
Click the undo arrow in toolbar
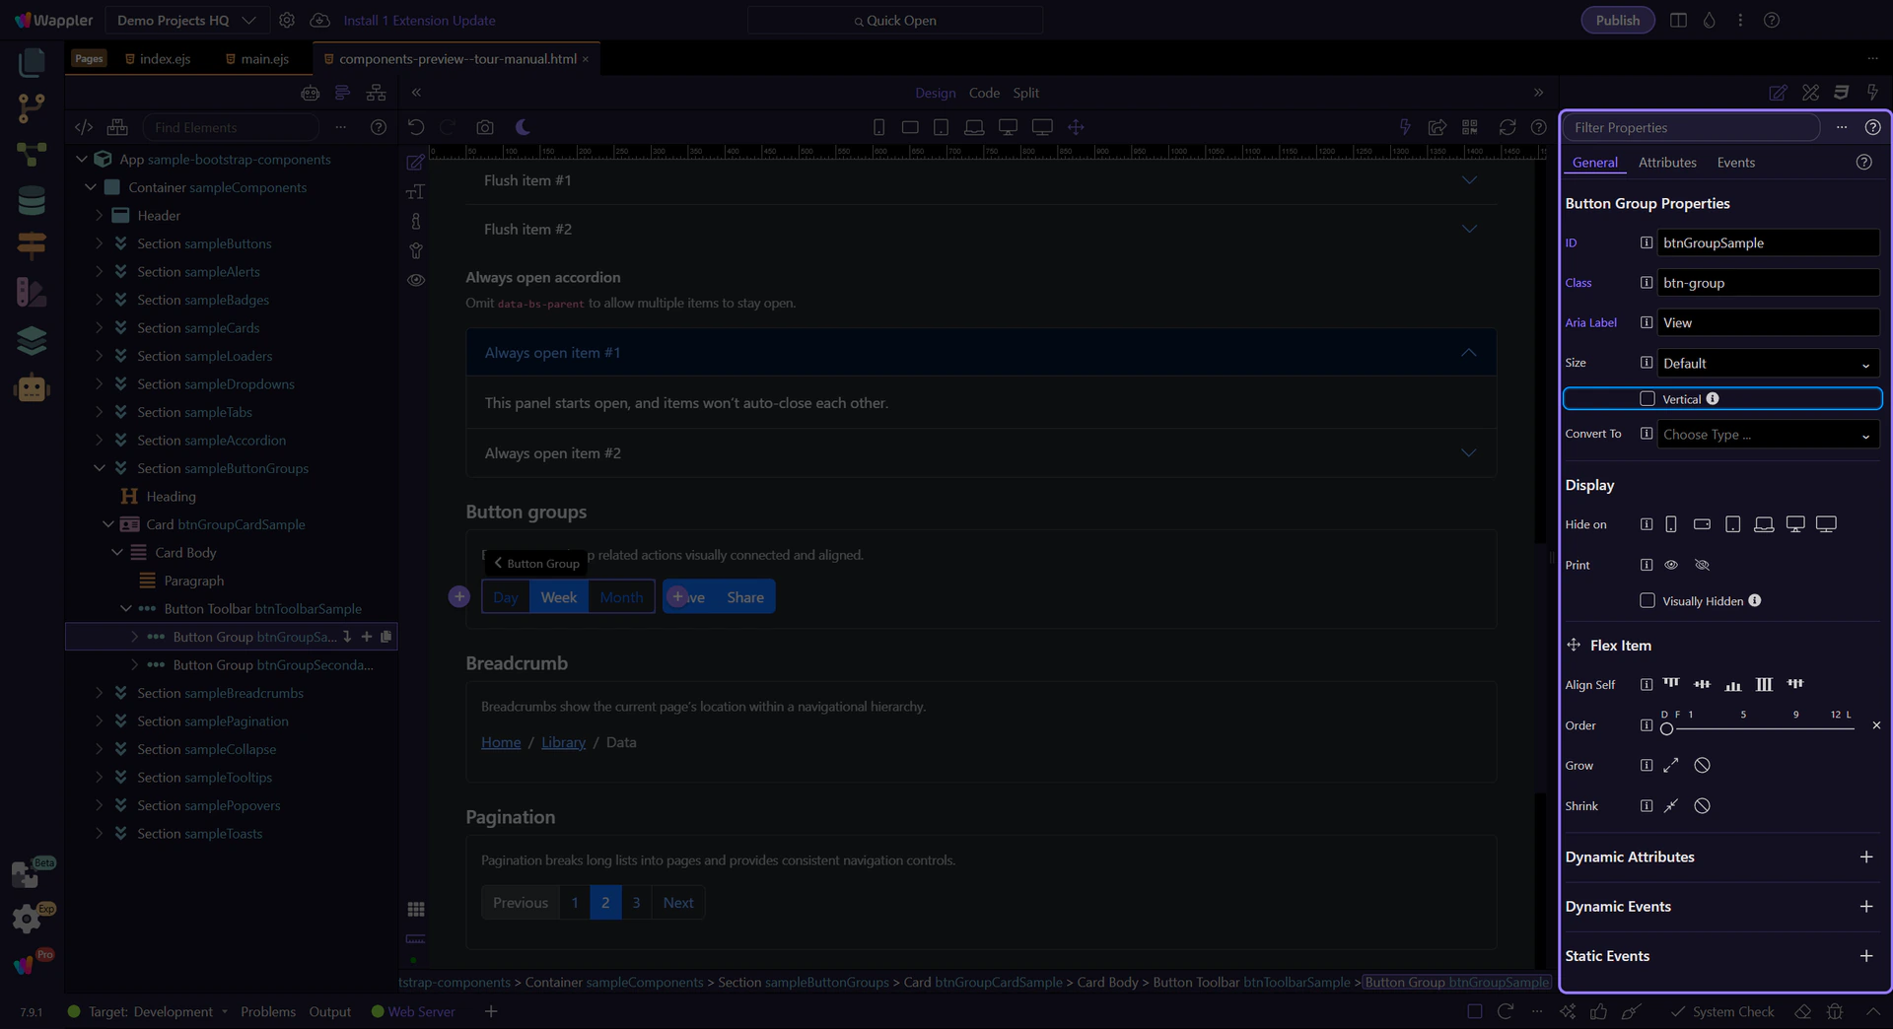coord(416,127)
